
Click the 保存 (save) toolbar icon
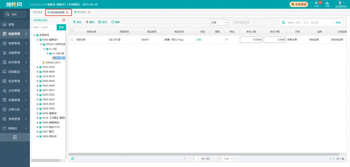[x=100, y=22]
